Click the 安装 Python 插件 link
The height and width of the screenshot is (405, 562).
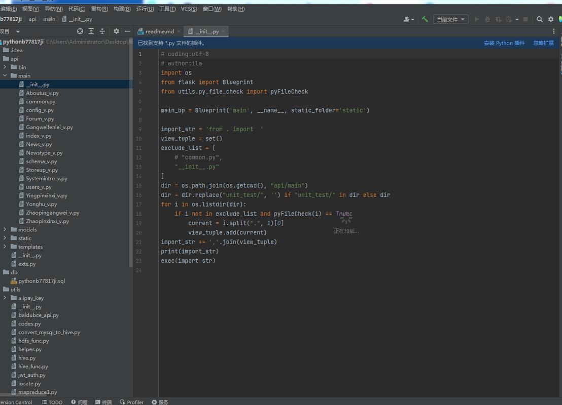[504, 43]
